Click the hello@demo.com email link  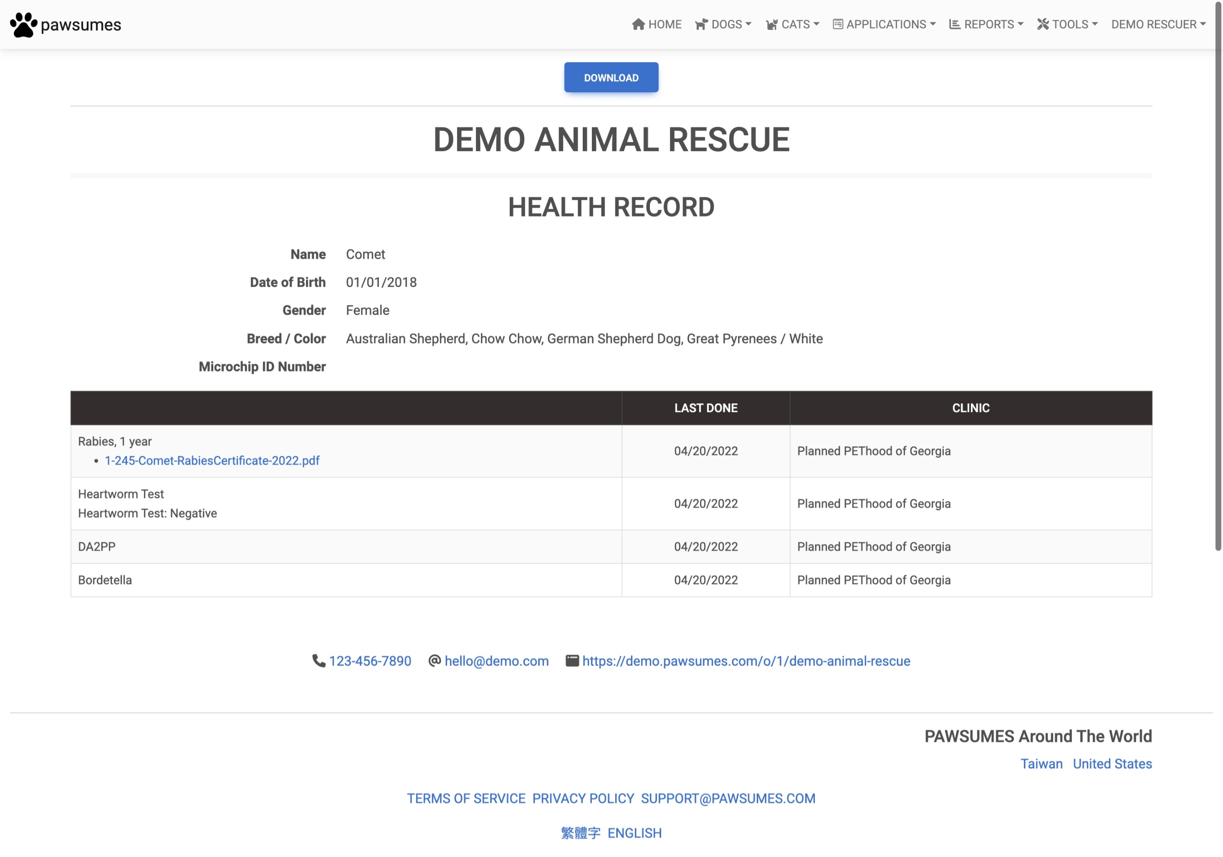point(496,661)
